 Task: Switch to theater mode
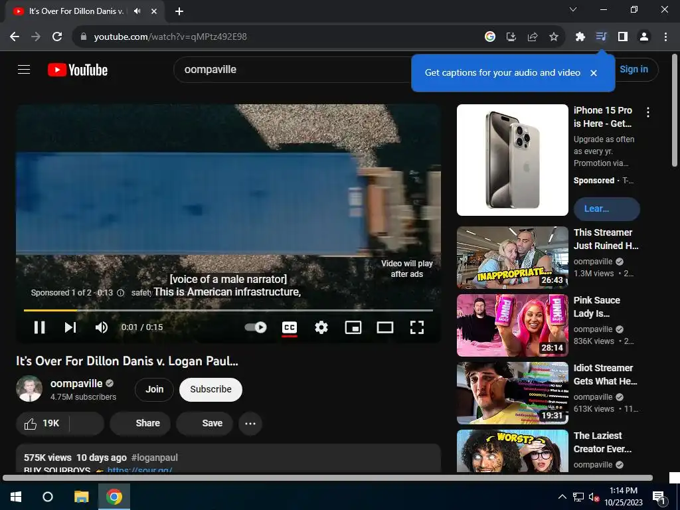385,327
